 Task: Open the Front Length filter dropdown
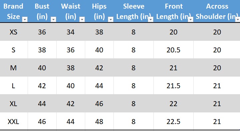(190, 19)
